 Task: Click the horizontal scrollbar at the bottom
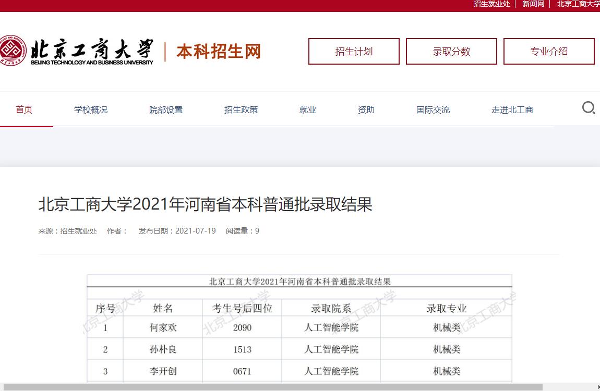273,387
